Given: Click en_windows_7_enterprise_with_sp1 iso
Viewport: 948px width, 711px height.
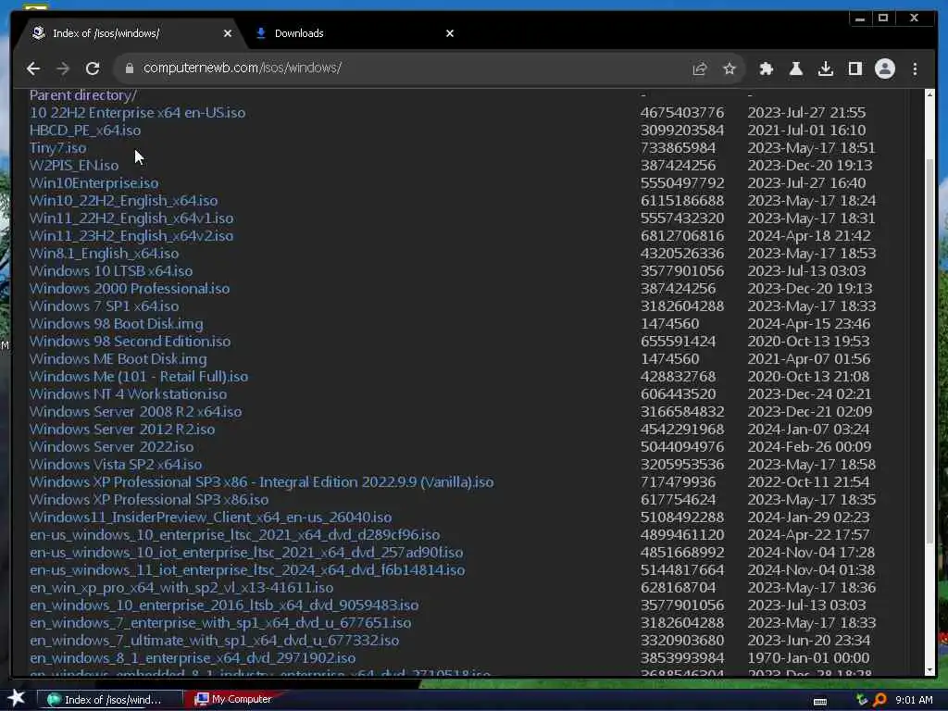Looking at the screenshot, I should (220, 621).
